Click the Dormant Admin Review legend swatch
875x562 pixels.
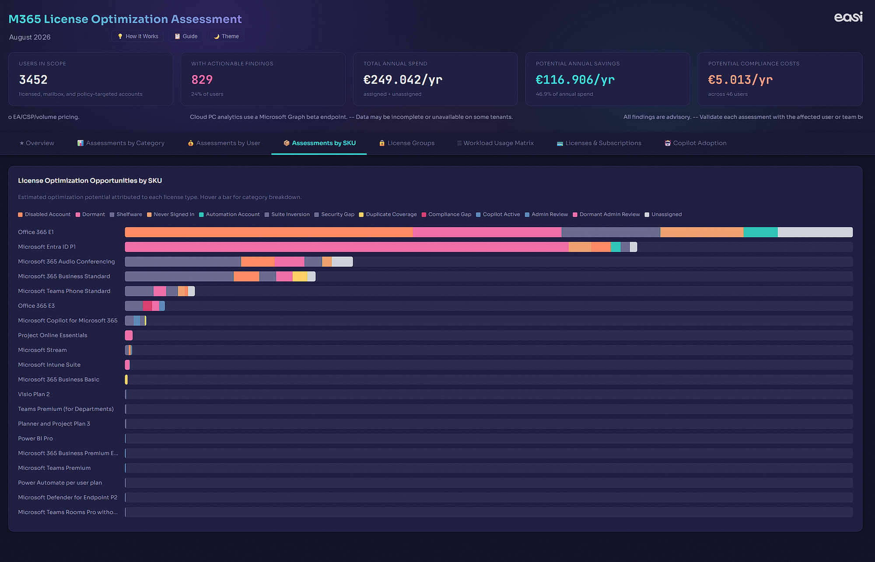[x=575, y=214]
